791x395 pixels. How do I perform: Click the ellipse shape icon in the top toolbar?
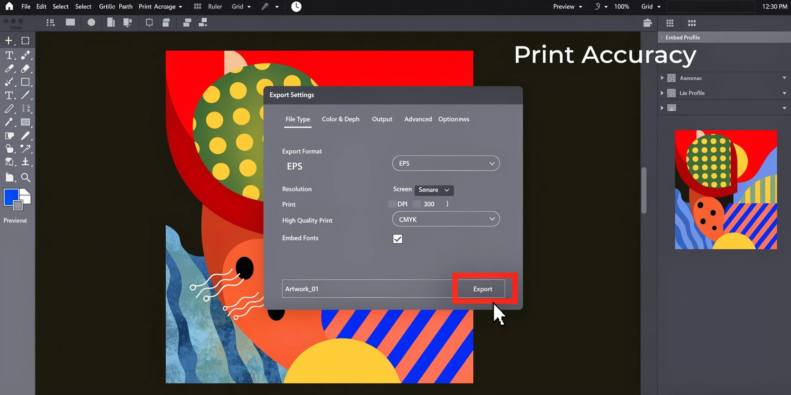click(91, 22)
